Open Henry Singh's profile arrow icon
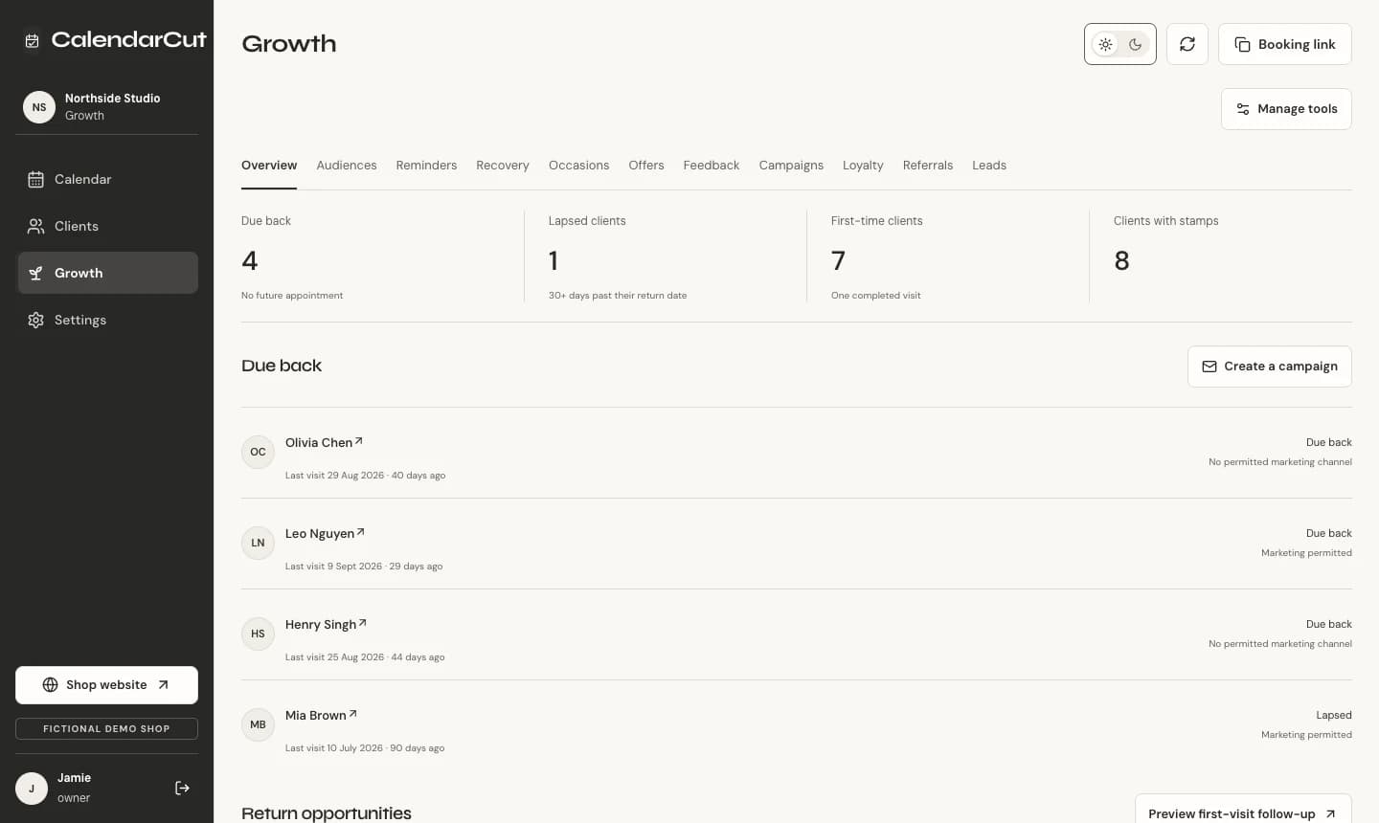The height and width of the screenshot is (823, 1379). pos(363,623)
